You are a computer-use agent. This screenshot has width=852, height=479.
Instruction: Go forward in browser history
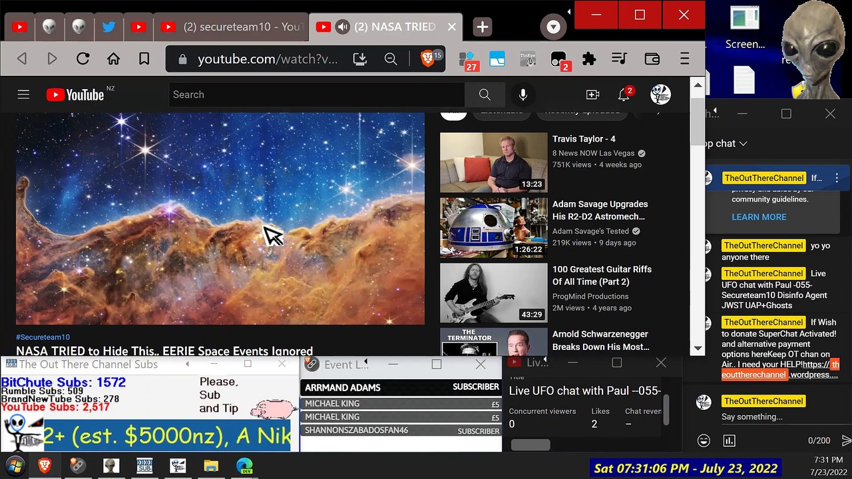click(x=52, y=59)
